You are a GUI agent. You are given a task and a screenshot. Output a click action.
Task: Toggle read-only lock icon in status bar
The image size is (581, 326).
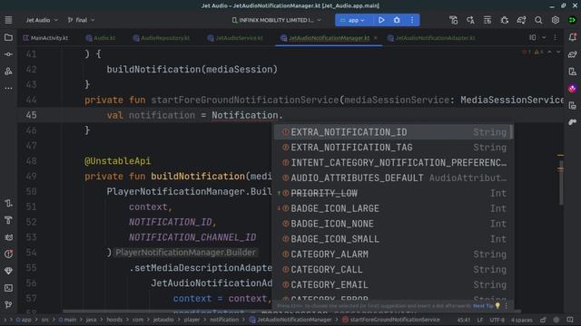(543, 320)
